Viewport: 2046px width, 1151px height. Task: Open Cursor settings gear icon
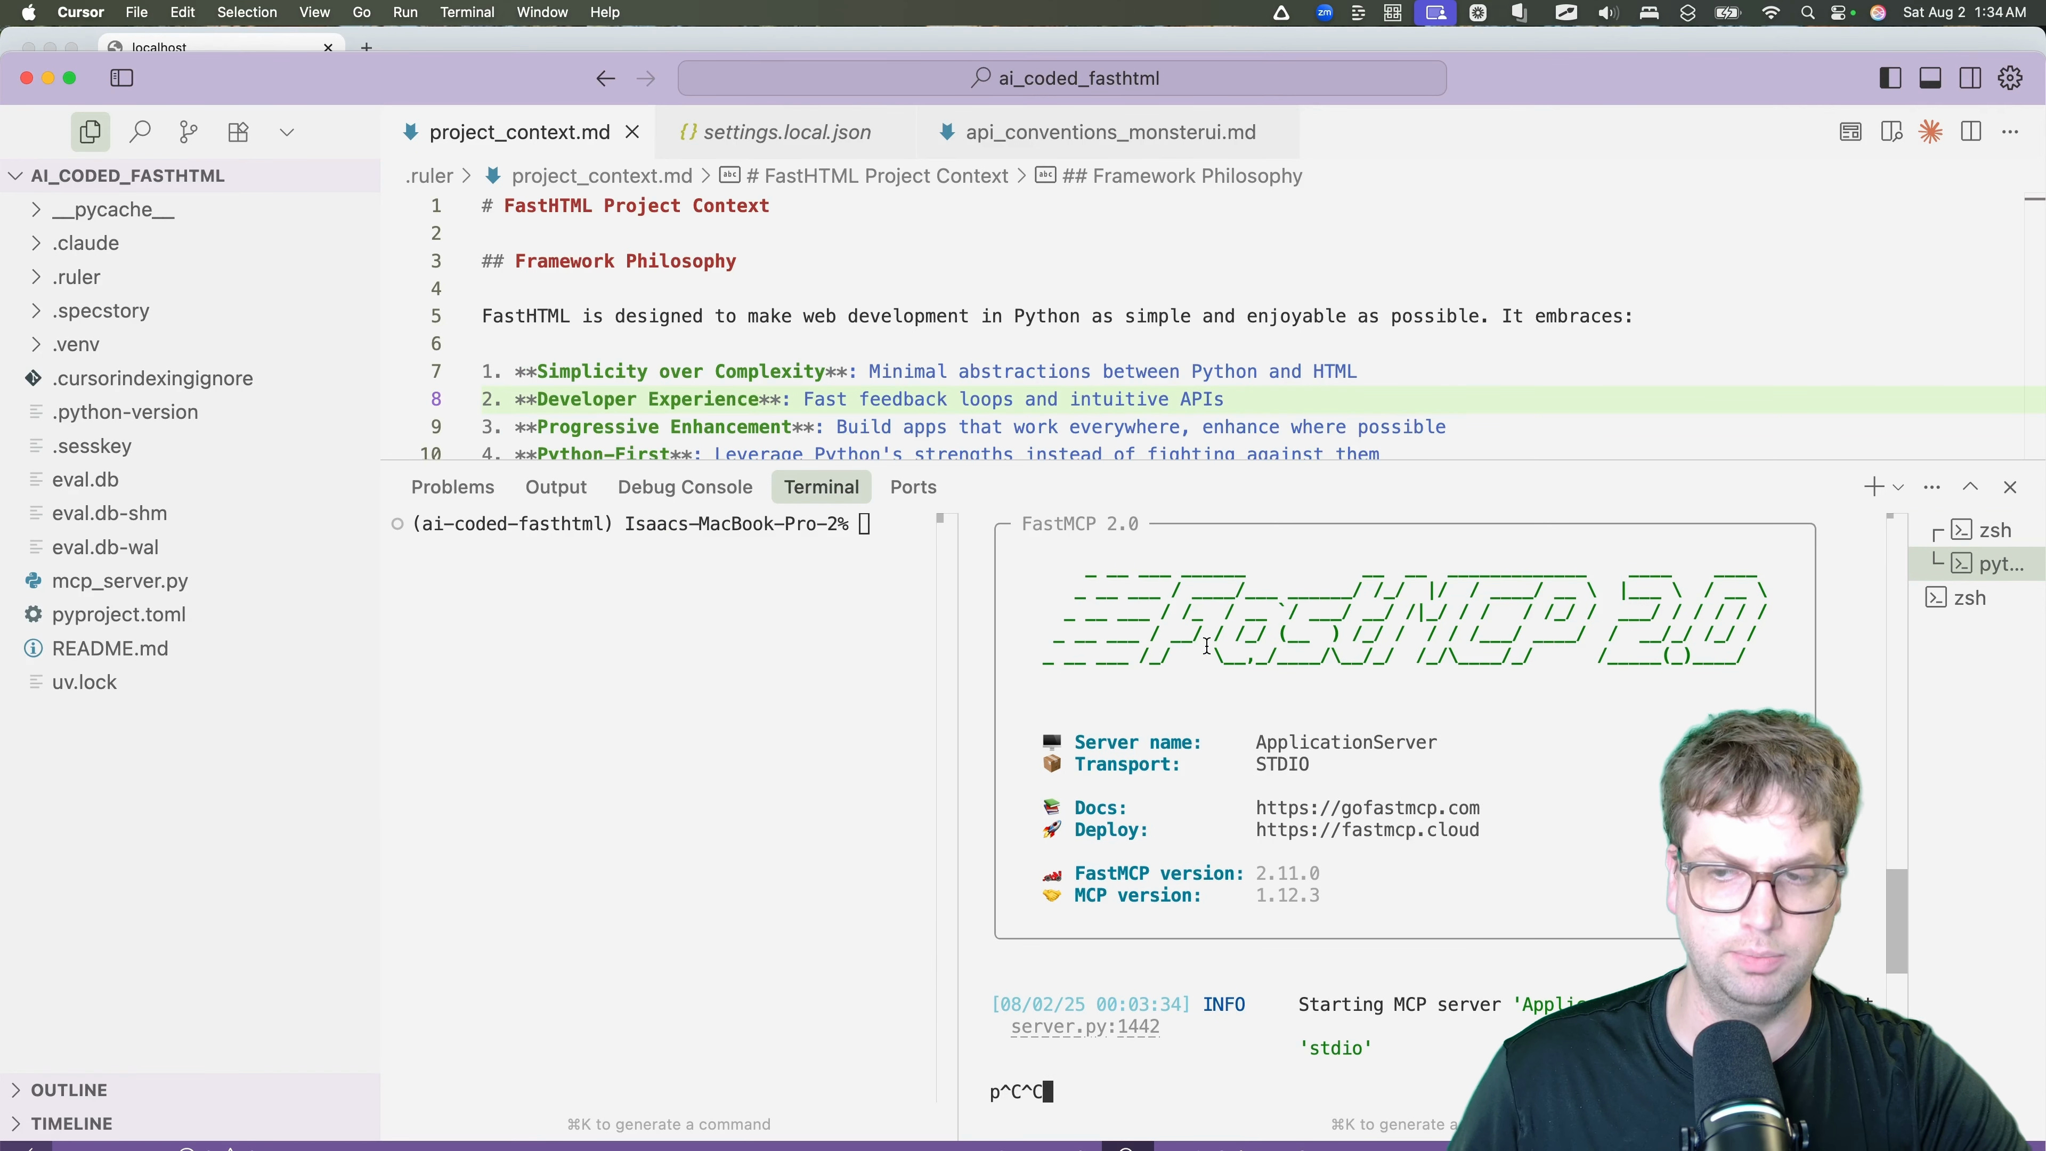click(x=2010, y=78)
